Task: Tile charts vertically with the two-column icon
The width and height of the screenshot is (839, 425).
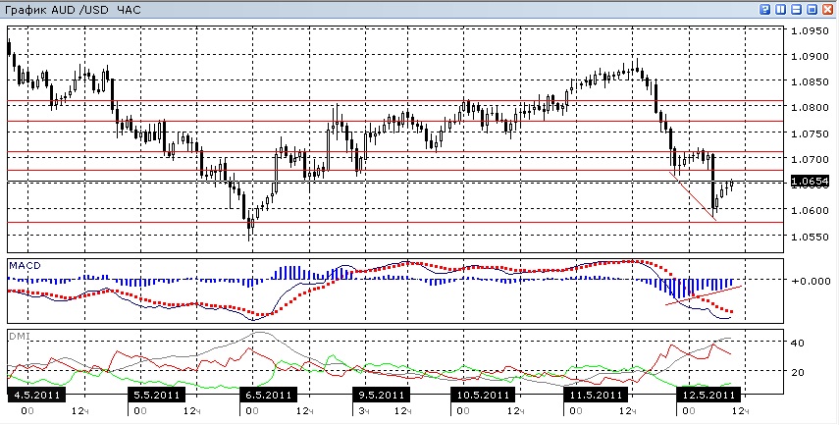Action: 781,10
